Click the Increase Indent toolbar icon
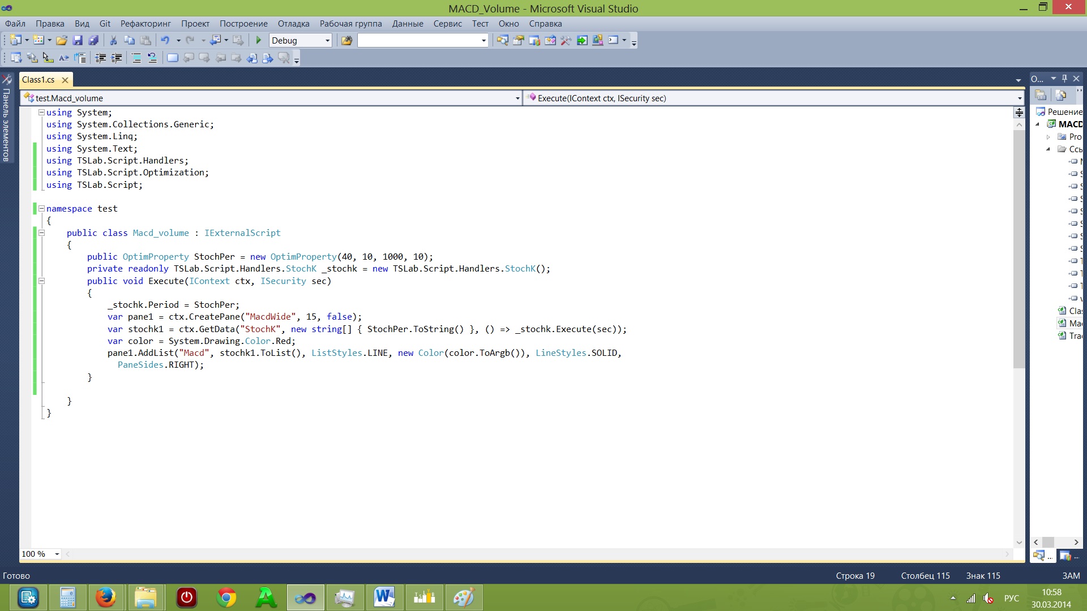The height and width of the screenshot is (611, 1087). point(116,58)
